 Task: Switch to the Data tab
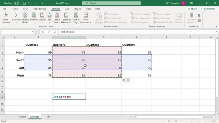point(67,9)
